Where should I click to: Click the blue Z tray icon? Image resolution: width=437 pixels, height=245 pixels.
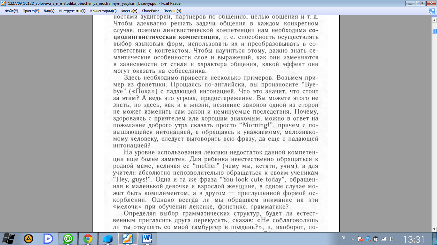(x=368, y=239)
